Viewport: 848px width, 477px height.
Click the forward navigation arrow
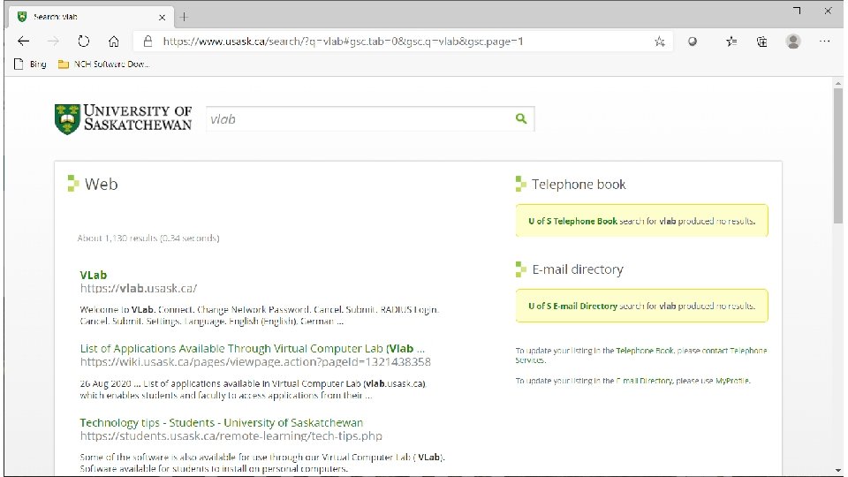coord(53,42)
